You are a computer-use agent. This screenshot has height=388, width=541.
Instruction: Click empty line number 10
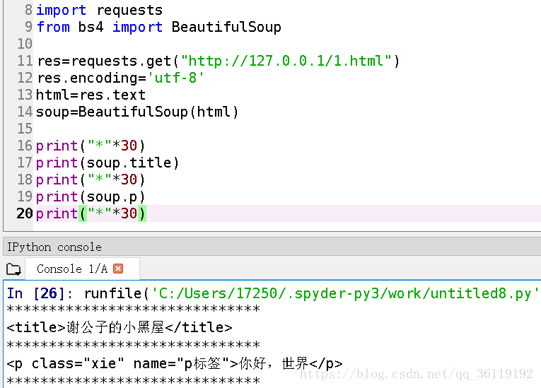tap(25, 44)
